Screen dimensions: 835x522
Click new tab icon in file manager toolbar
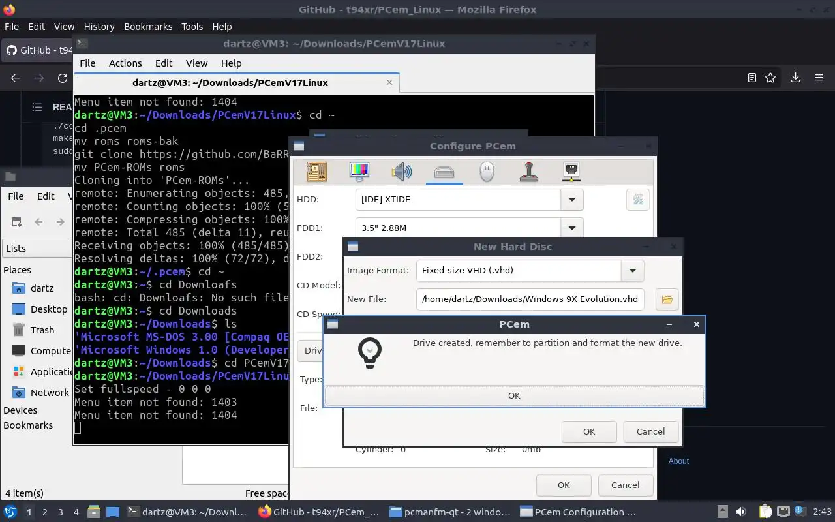[16, 222]
